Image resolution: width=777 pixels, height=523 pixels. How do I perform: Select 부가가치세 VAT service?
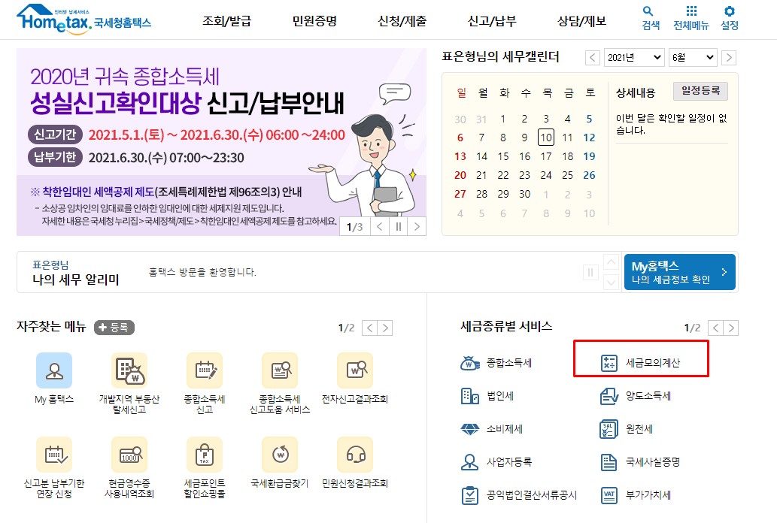point(636,495)
